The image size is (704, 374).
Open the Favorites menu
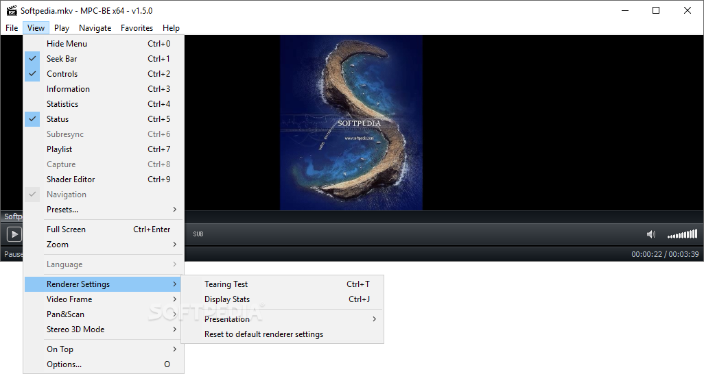(137, 28)
